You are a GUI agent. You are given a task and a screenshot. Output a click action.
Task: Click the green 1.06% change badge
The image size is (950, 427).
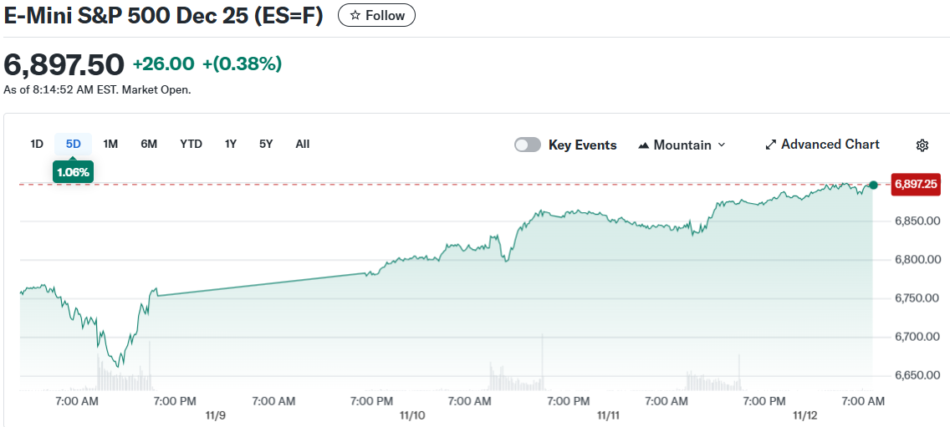click(74, 172)
